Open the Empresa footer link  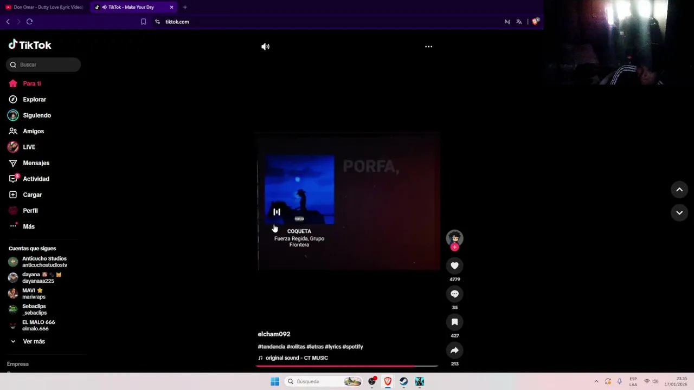click(18, 364)
